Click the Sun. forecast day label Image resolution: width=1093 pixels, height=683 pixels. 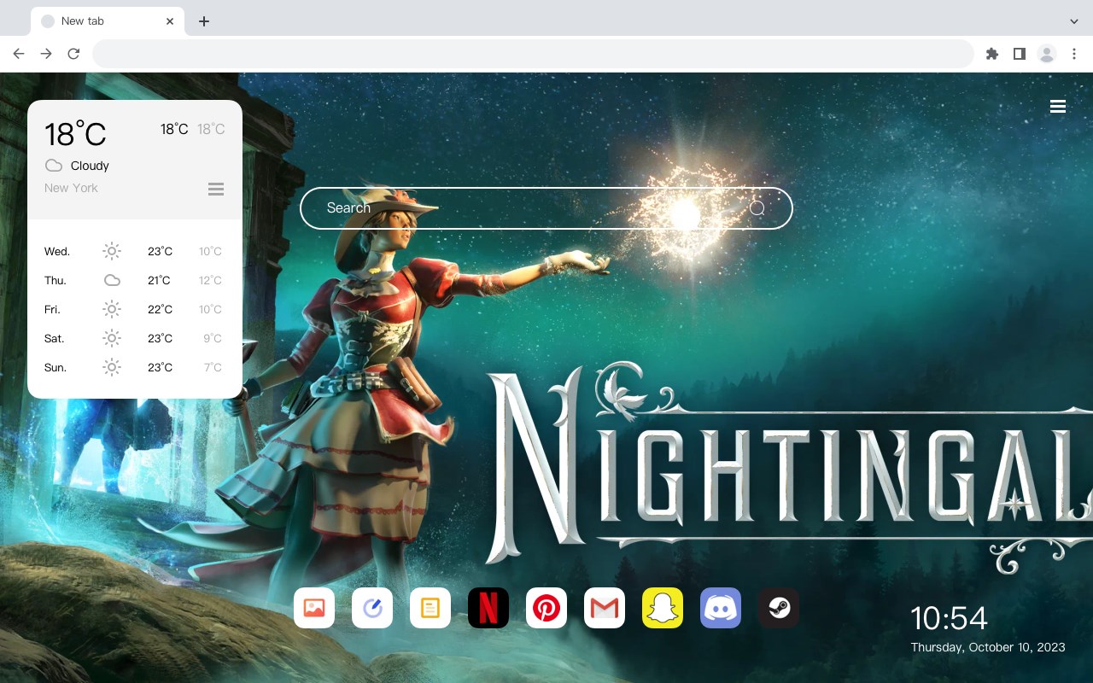click(56, 367)
